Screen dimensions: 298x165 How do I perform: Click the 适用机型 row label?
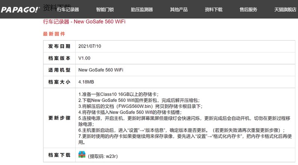[59, 70]
